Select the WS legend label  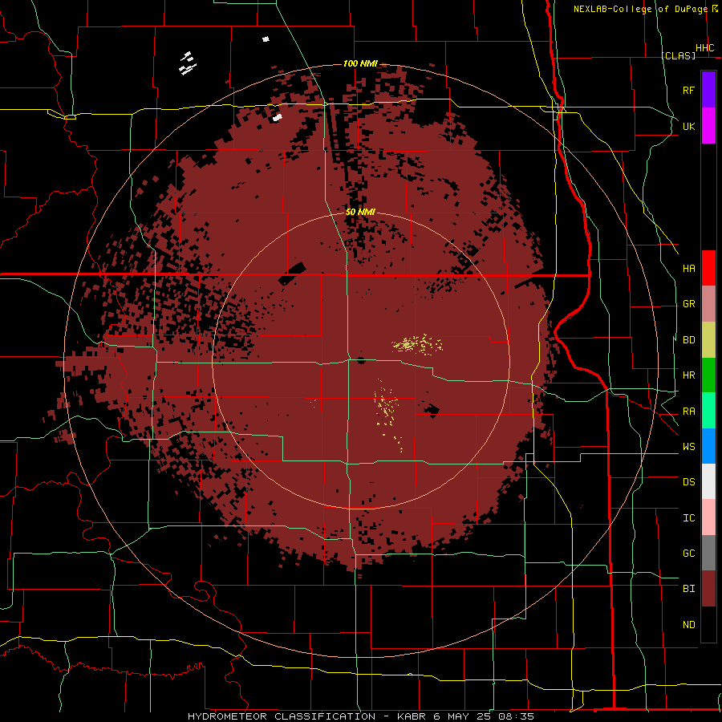pos(688,447)
